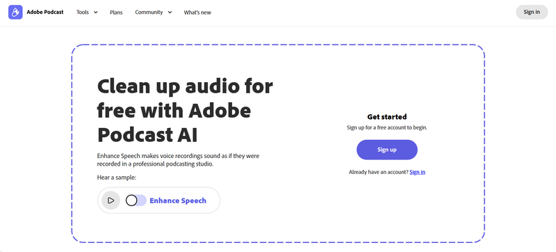This screenshot has width=556, height=252.
Task: Click "Already have an account?" text
Action: 378,172
